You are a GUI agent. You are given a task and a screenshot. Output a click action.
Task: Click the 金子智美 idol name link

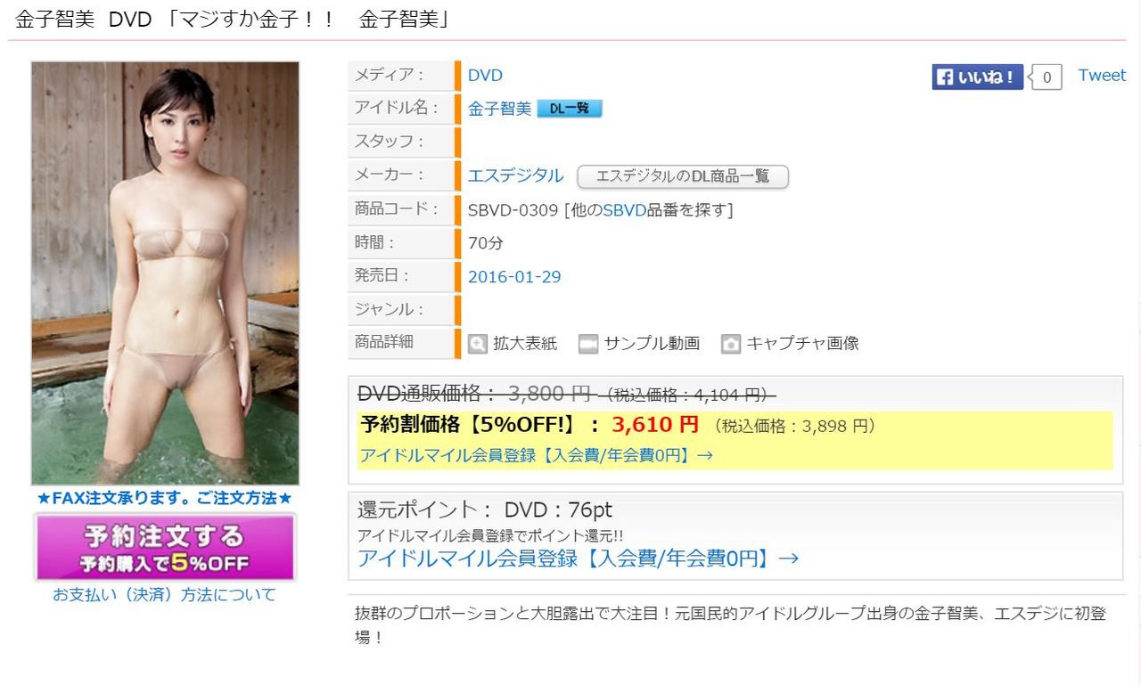499,109
